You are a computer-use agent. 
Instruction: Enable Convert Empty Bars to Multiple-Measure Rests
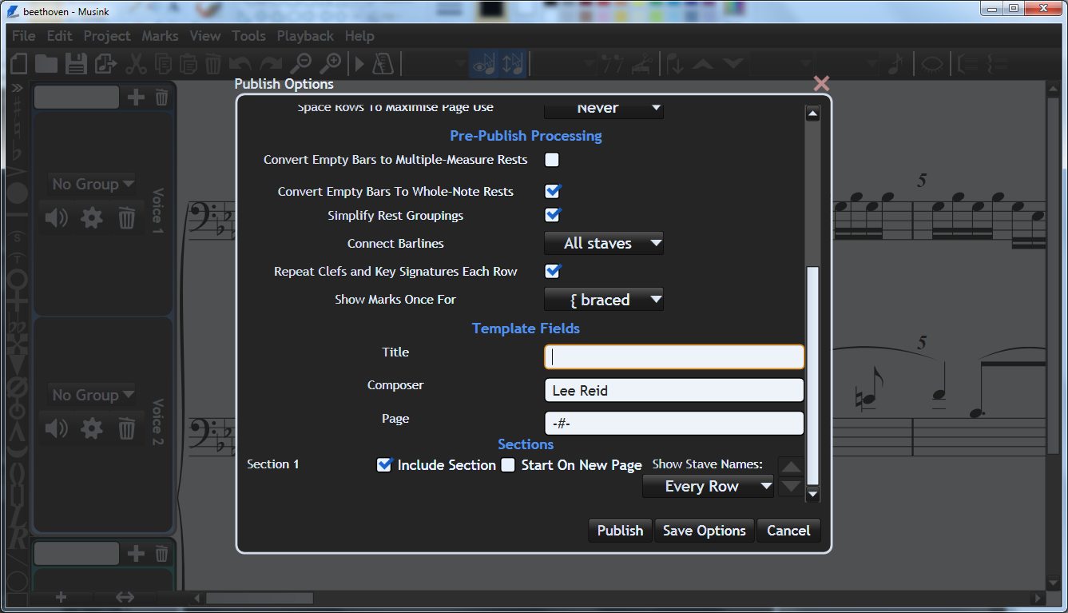pyautogui.click(x=552, y=160)
